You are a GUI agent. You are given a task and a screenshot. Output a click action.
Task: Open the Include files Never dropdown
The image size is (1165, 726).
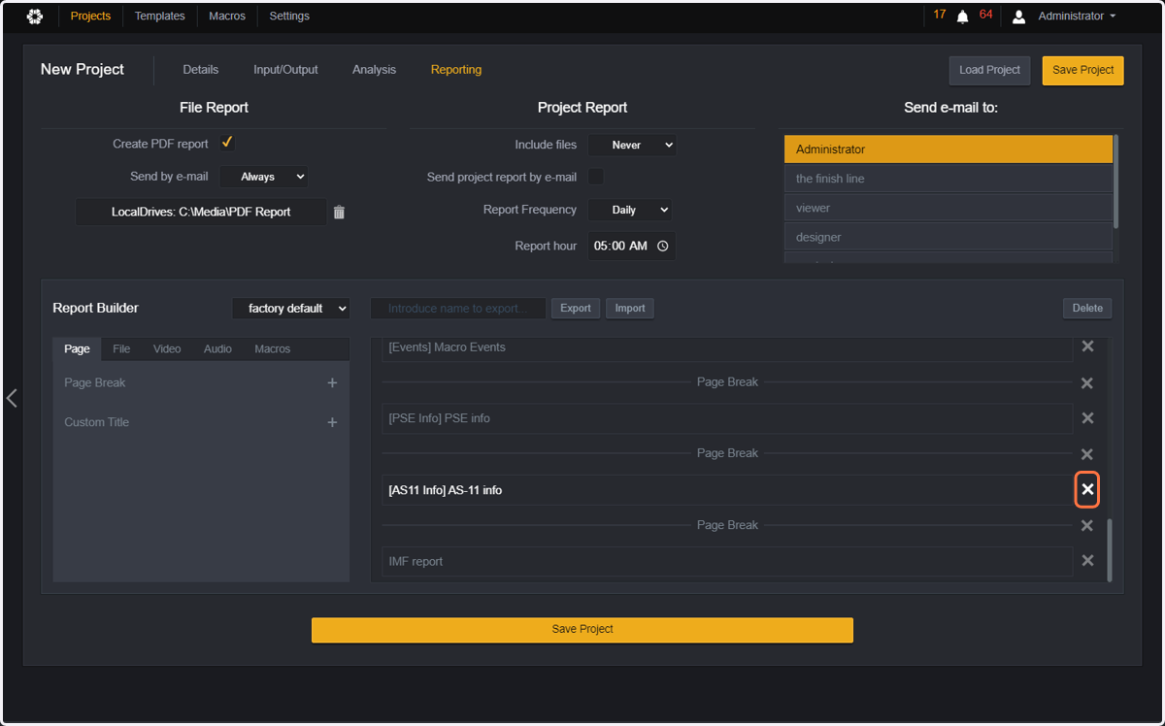point(632,145)
